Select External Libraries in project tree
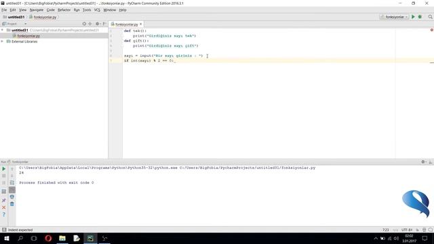434x244 pixels. 24,41
